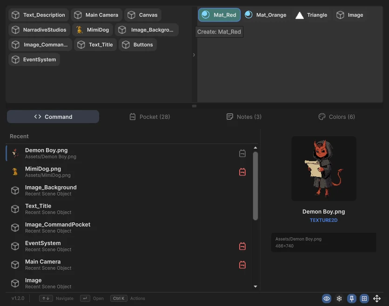Select the Image_Comman... chip
389x306 pixels.
(x=40, y=45)
